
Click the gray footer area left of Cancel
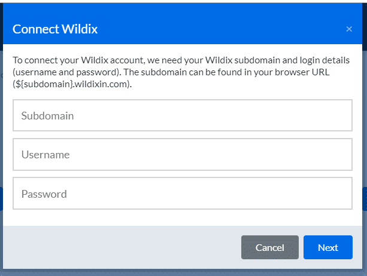(120, 247)
